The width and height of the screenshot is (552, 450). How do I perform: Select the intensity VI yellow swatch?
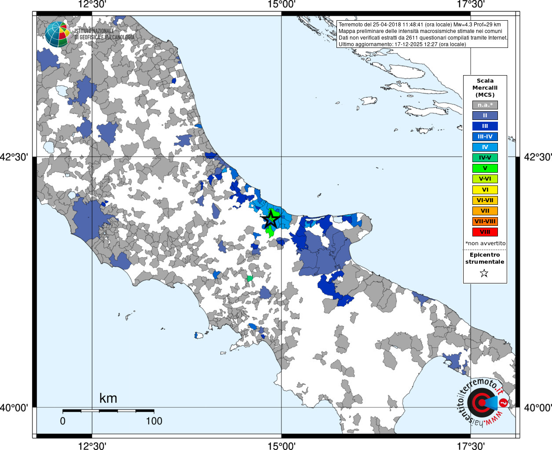pyautogui.click(x=485, y=190)
